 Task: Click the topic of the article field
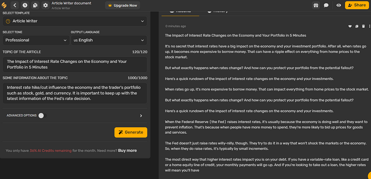[75, 64]
